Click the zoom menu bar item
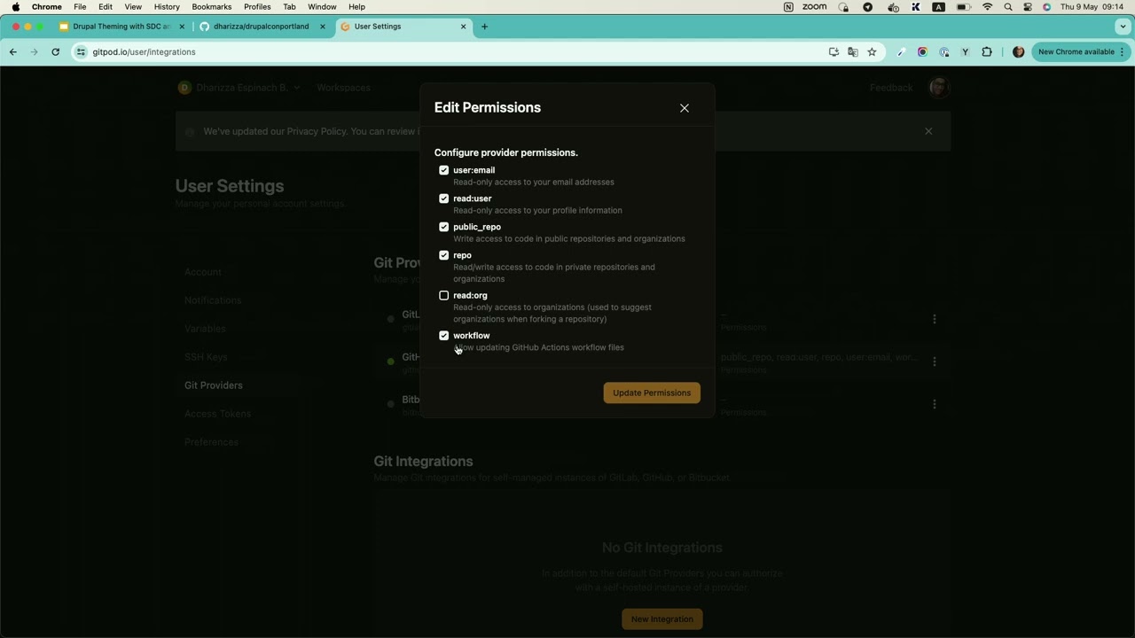This screenshot has height=638, width=1135. 814,7
